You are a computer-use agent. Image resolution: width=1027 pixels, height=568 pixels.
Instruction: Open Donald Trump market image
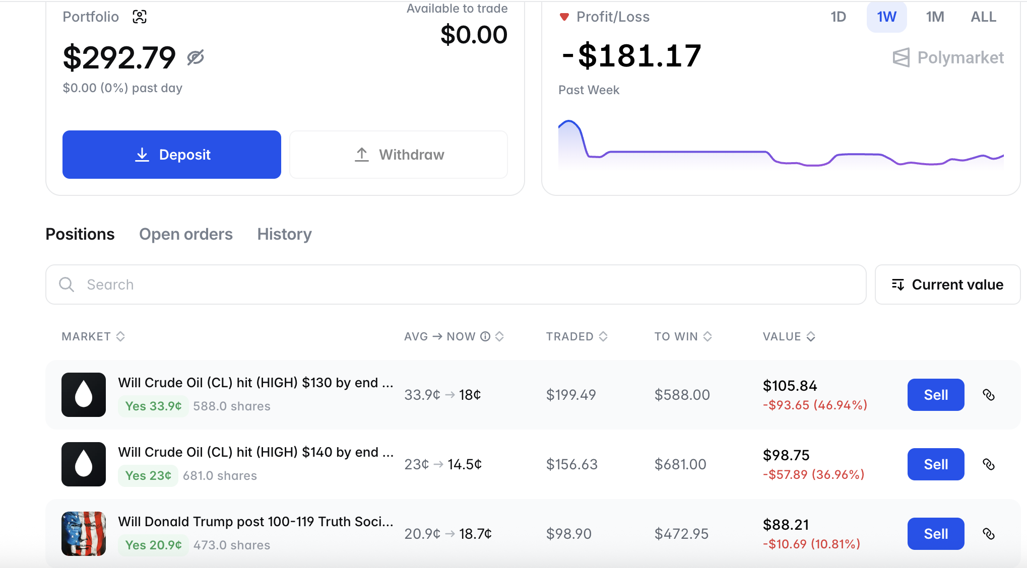point(84,534)
